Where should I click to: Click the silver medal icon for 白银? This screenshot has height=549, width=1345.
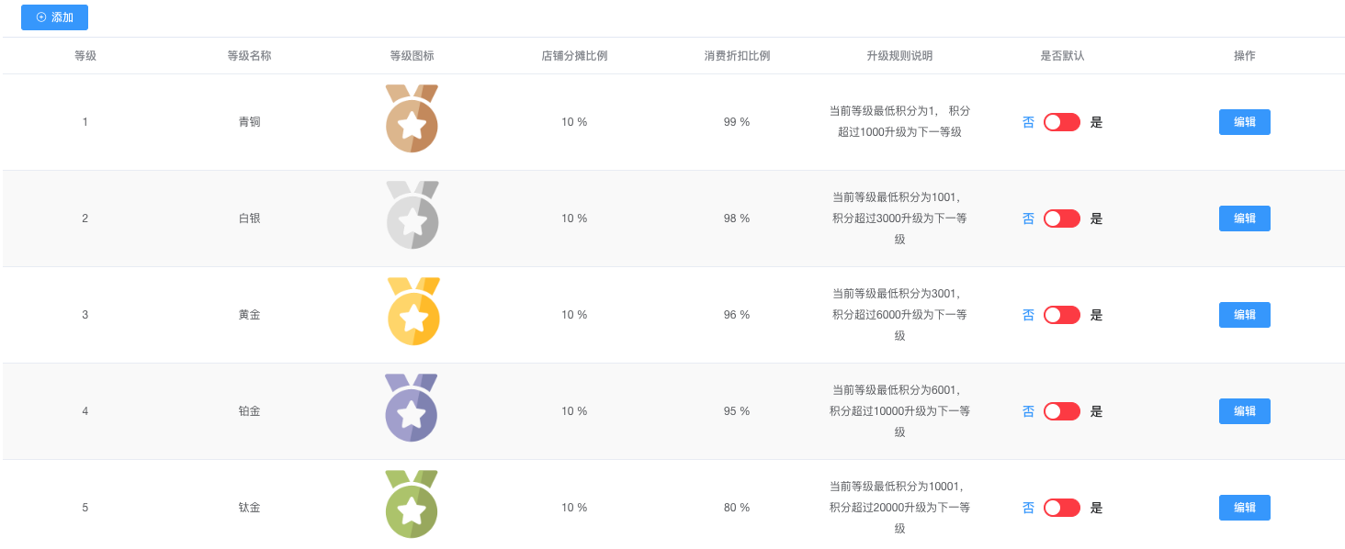[412, 215]
